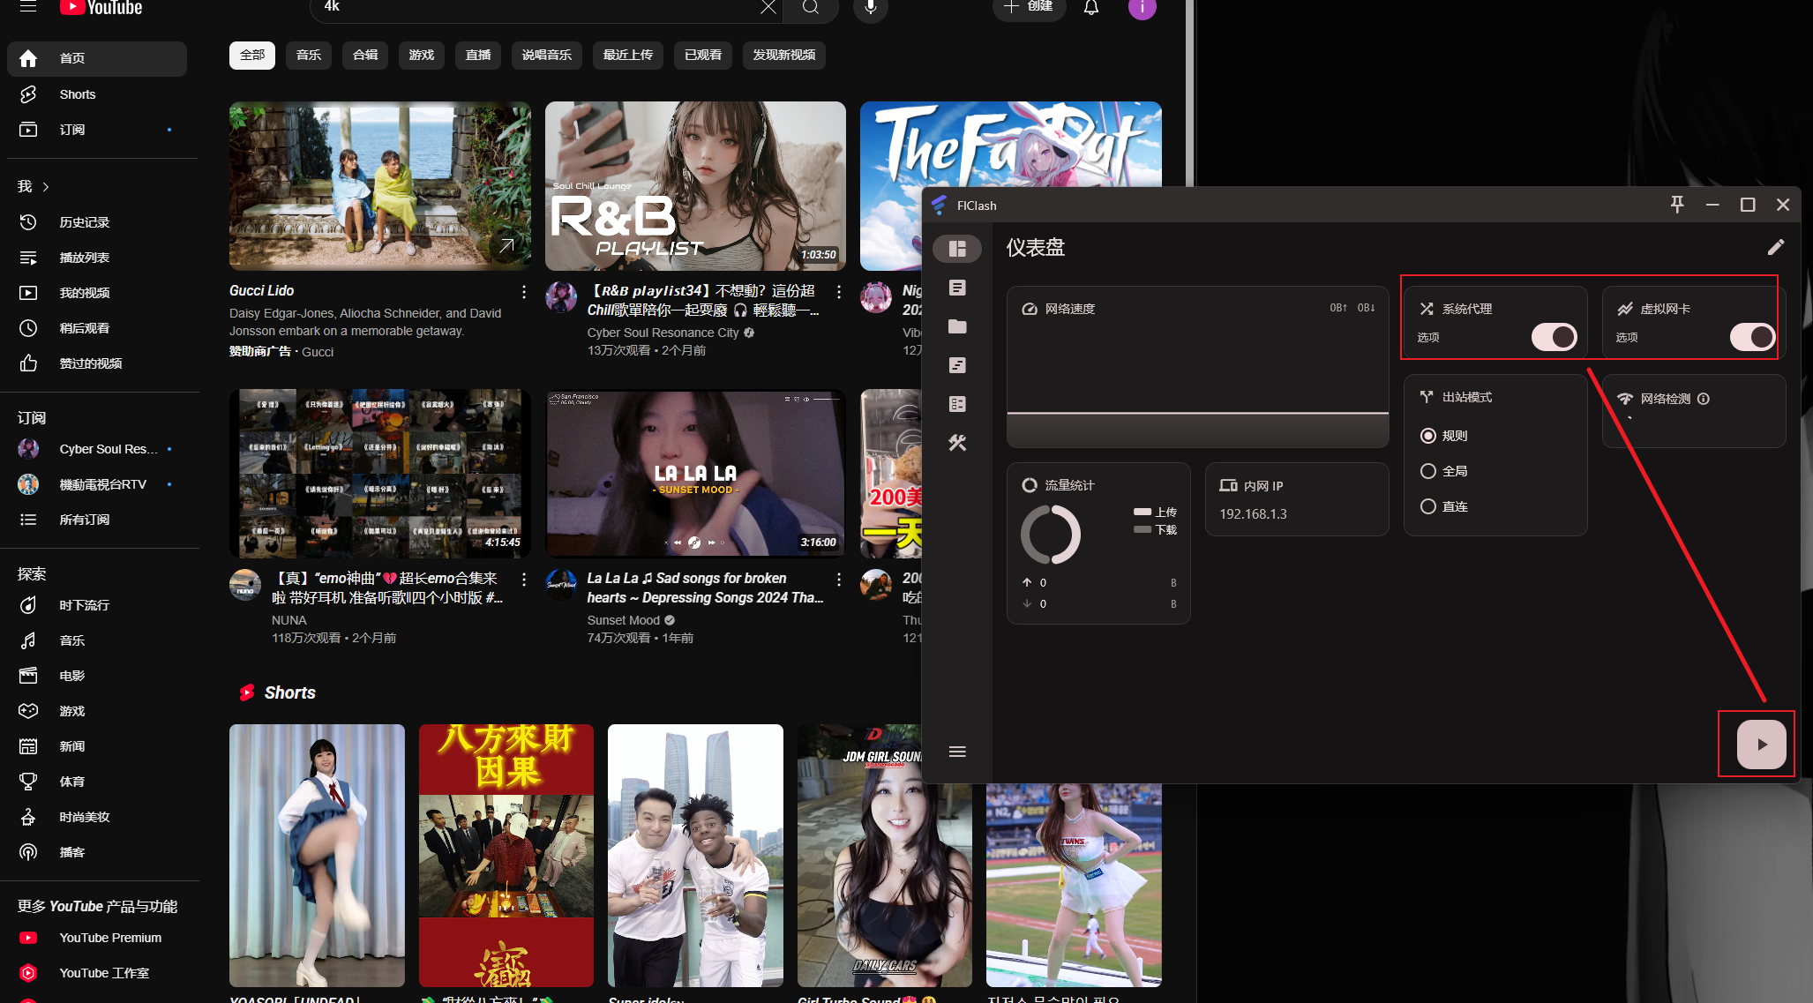Click the info icon beside 网络检测
This screenshot has width=1813, height=1003.
click(x=1704, y=399)
